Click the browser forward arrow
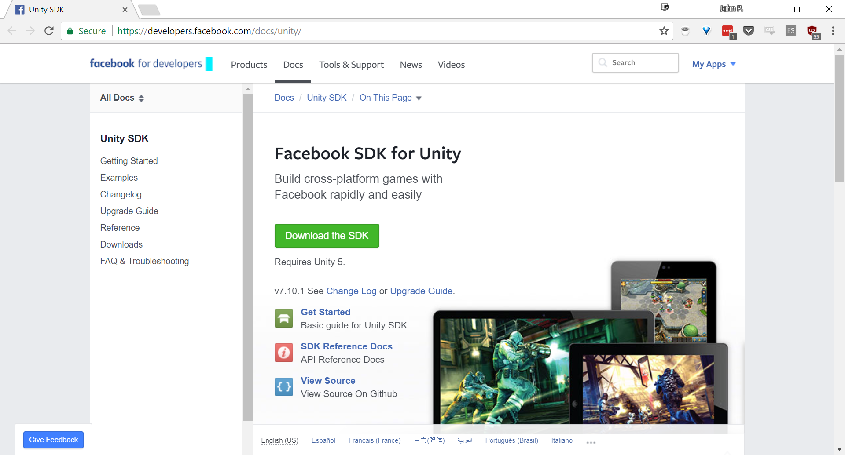Viewport: 845px width, 455px height. (30, 31)
